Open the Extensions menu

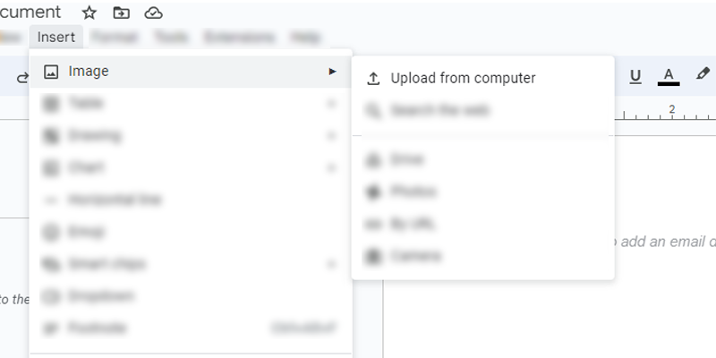(238, 37)
